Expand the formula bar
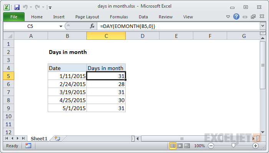This screenshot has width=269, height=153. (x=262, y=26)
